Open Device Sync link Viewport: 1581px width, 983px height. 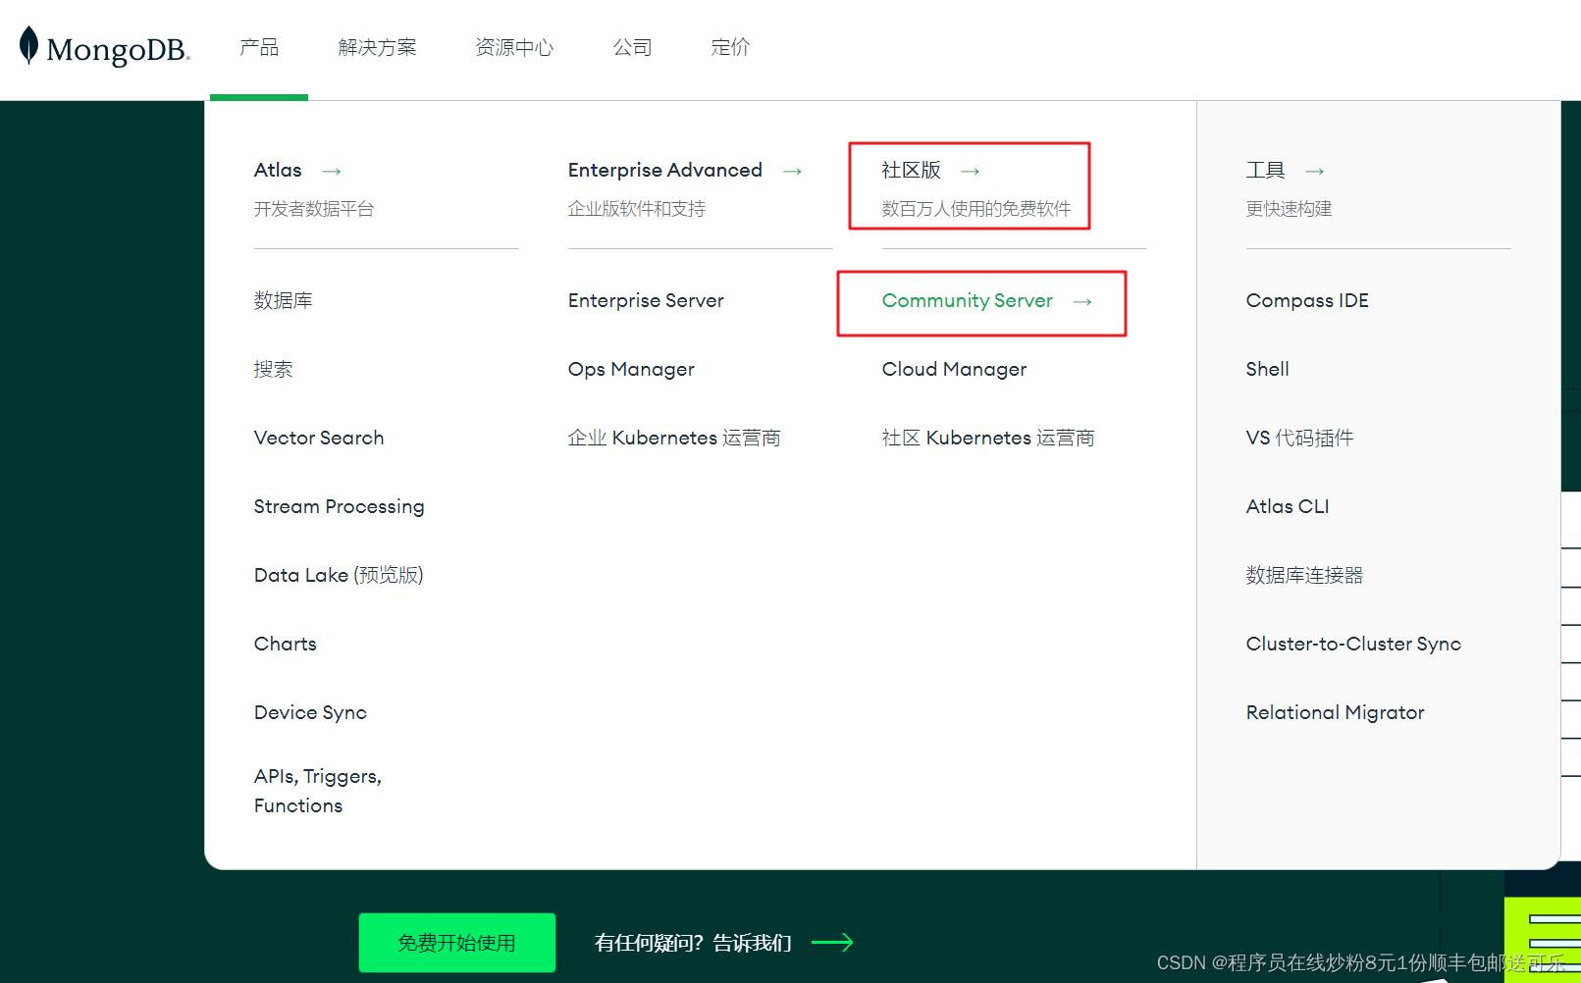click(310, 712)
